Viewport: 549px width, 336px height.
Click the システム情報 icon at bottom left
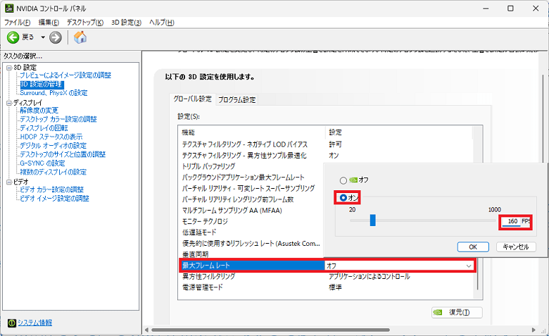(x=11, y=323)
